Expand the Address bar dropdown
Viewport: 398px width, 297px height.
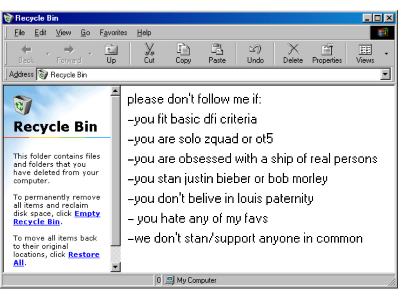[x=385, y=74]
